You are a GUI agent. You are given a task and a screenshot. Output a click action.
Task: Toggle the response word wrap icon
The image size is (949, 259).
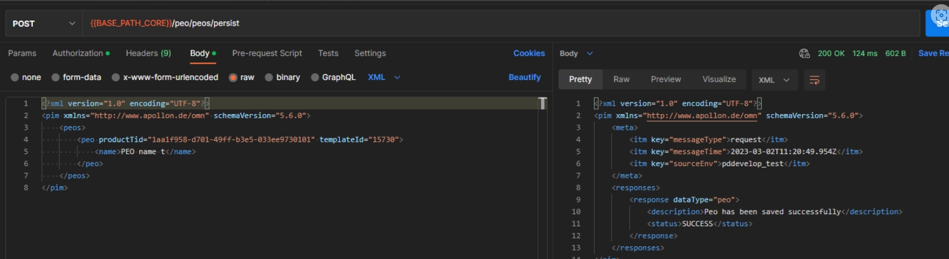coord(814,79)
